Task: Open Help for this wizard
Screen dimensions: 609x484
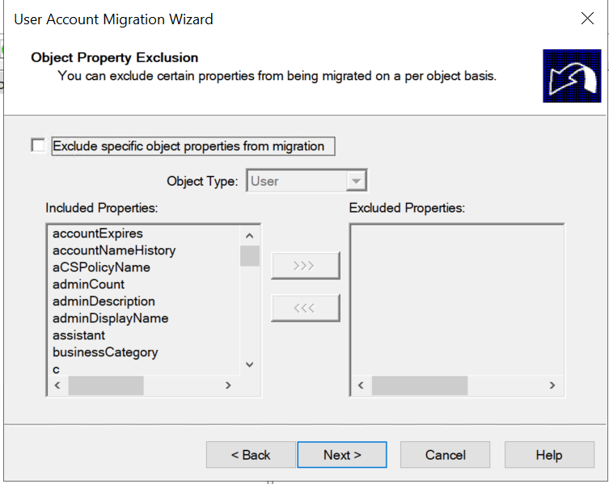Action: tap(549, 454)
